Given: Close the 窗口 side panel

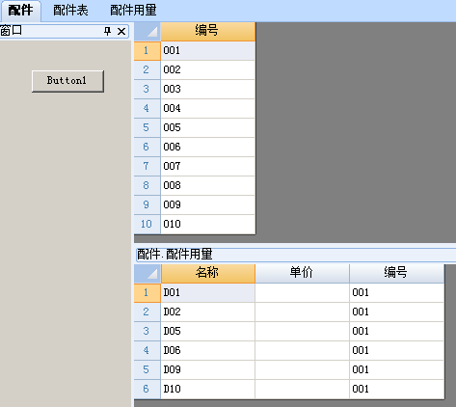Looking at the screenshot, I should pos(121,31).
